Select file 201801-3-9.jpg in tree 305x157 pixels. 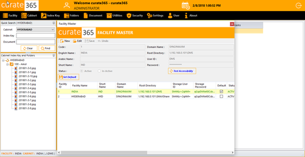[x=27, y=108]
